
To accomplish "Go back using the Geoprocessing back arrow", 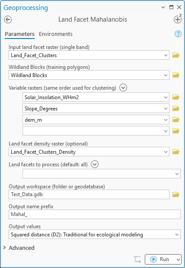I will point(8,19).
